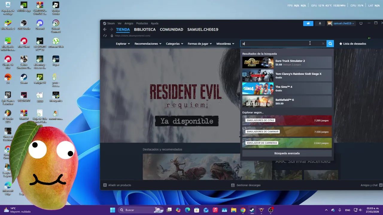The width and height of the screenshot is (383, 215).
Task: Open the samuel.che619 account dropdown
Action: [x=341, y=23]
